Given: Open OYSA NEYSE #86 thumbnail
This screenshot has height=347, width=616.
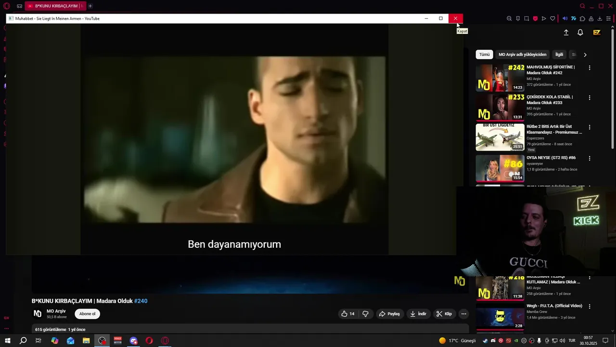Looking at the screenshot, I should 500,168.
